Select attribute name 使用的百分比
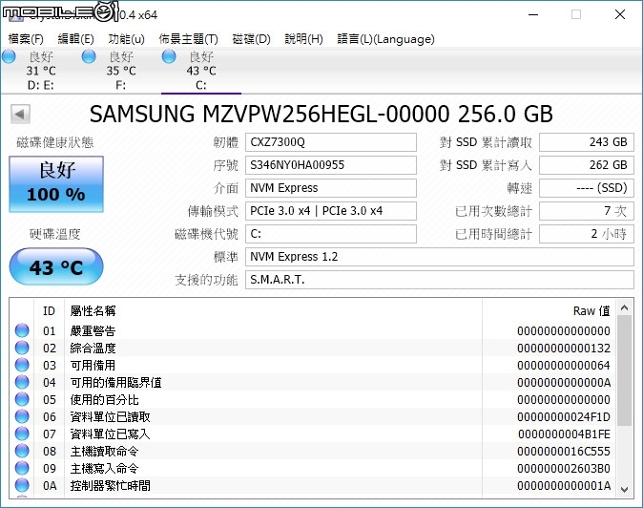The image size is (643, 508). coord(105,400)
